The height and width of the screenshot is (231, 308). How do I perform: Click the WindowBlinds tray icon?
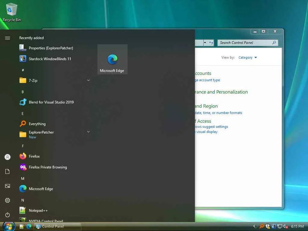[273, 226]
